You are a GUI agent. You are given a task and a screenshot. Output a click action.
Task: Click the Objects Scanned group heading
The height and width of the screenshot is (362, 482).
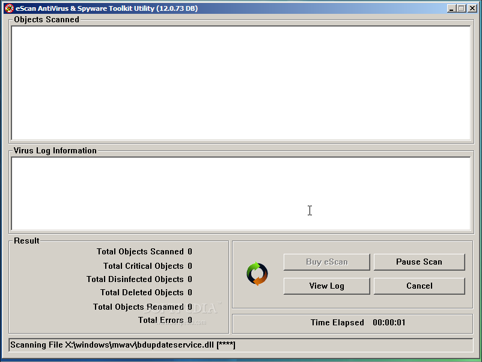click(x=46, y=19)
